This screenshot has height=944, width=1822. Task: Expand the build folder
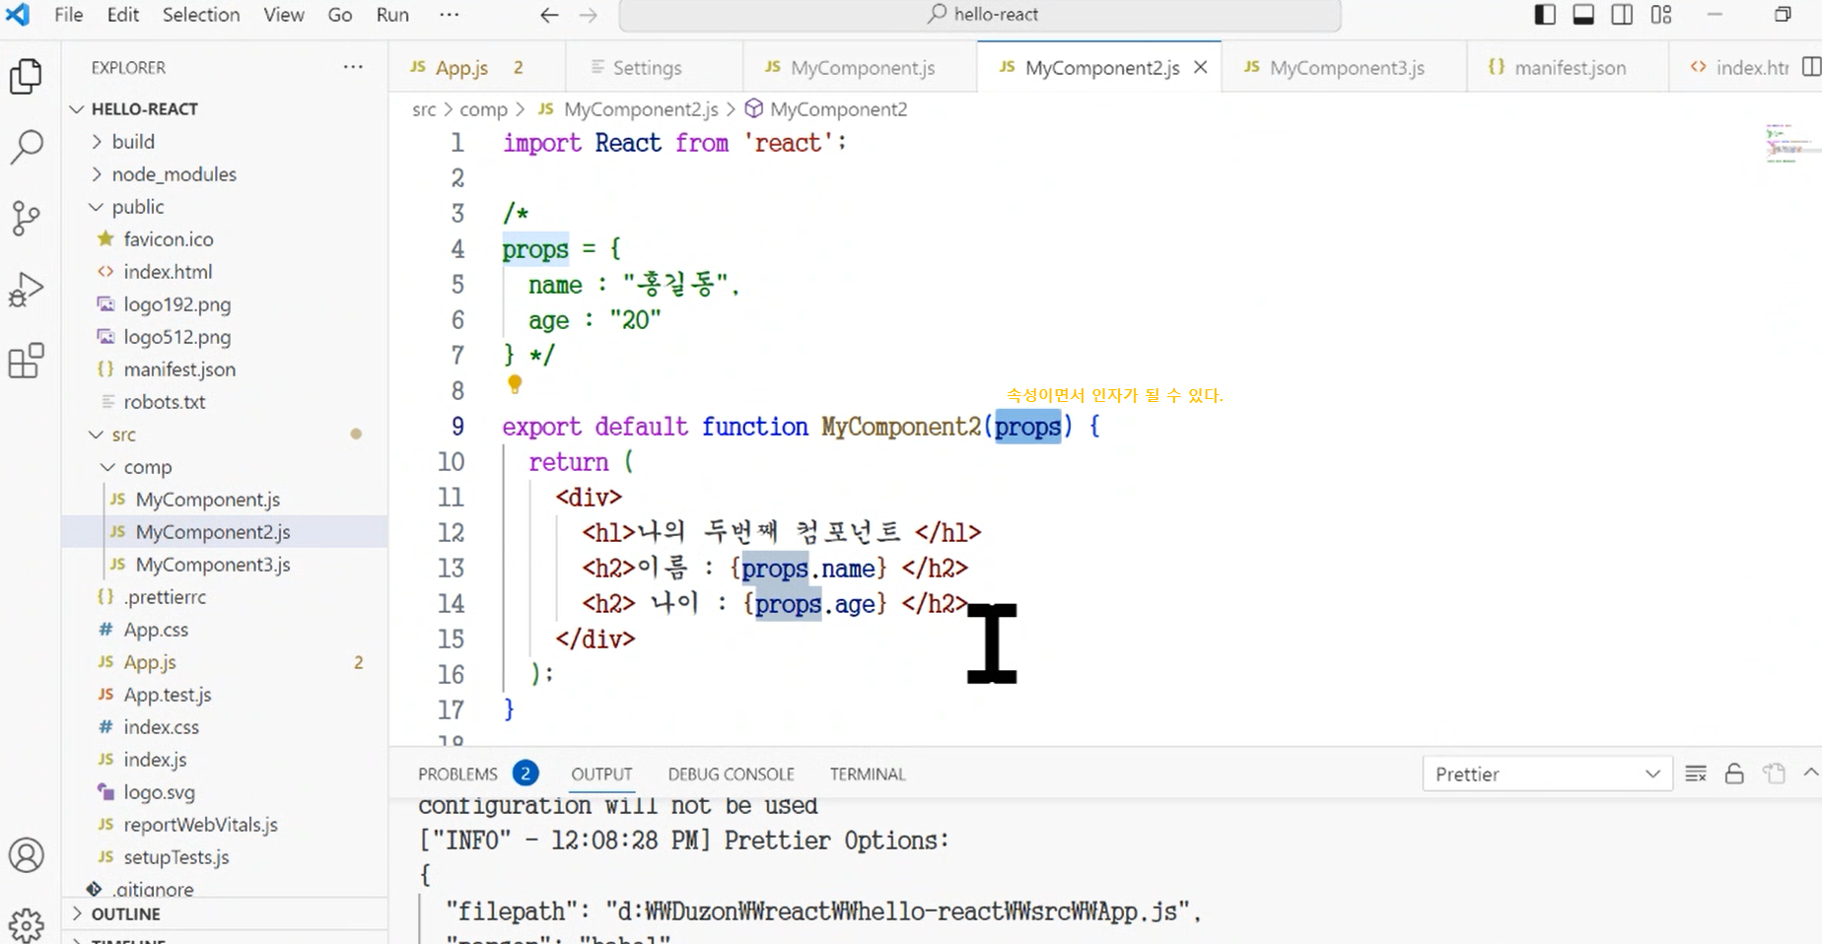tap(97, 142)
